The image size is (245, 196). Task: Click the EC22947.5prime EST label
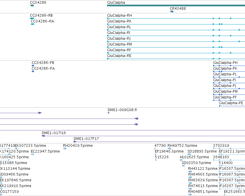(45, 151)
